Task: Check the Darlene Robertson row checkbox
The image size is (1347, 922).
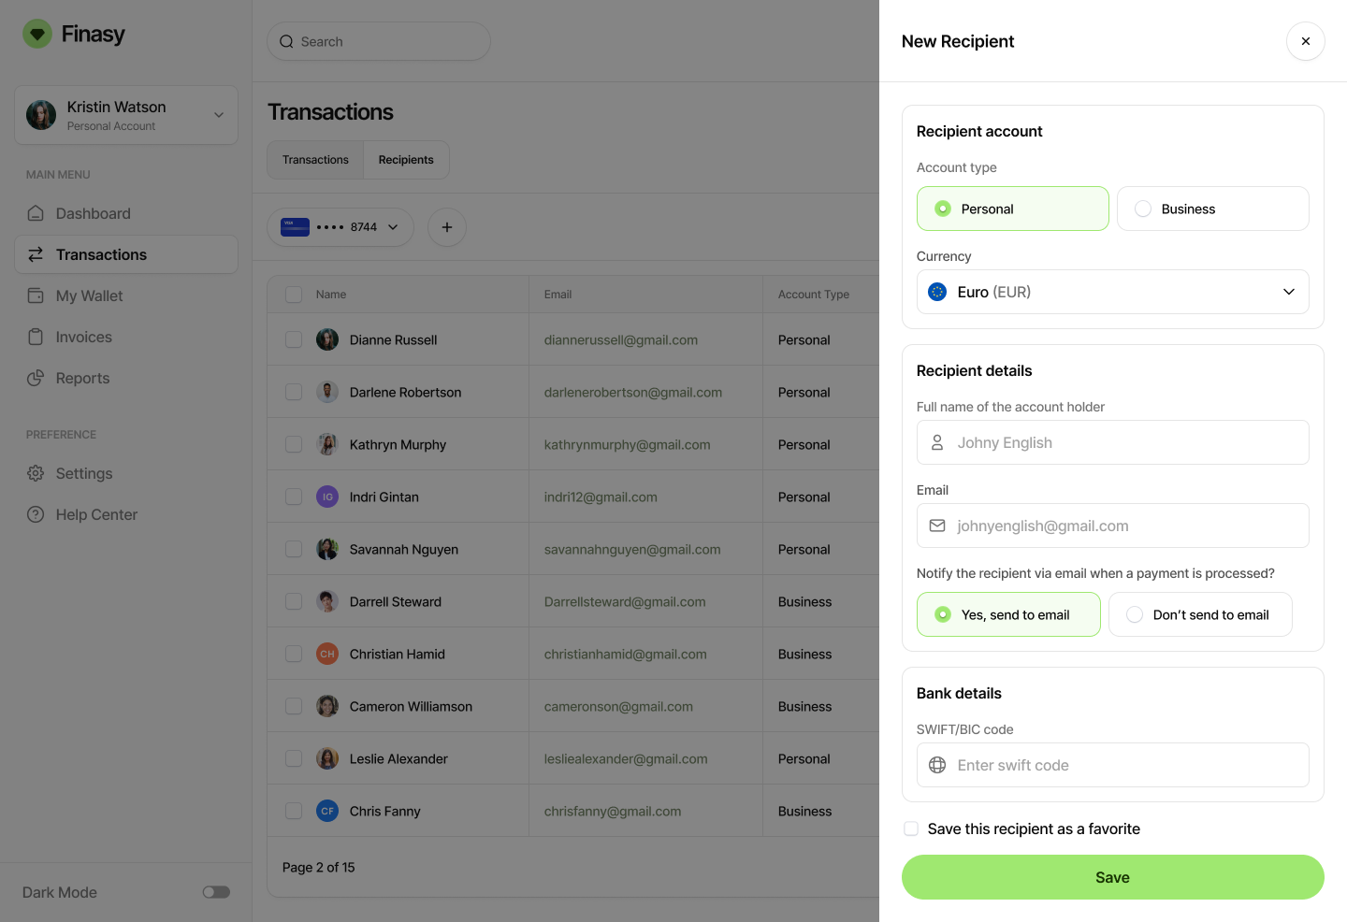Action: (294, 392)
